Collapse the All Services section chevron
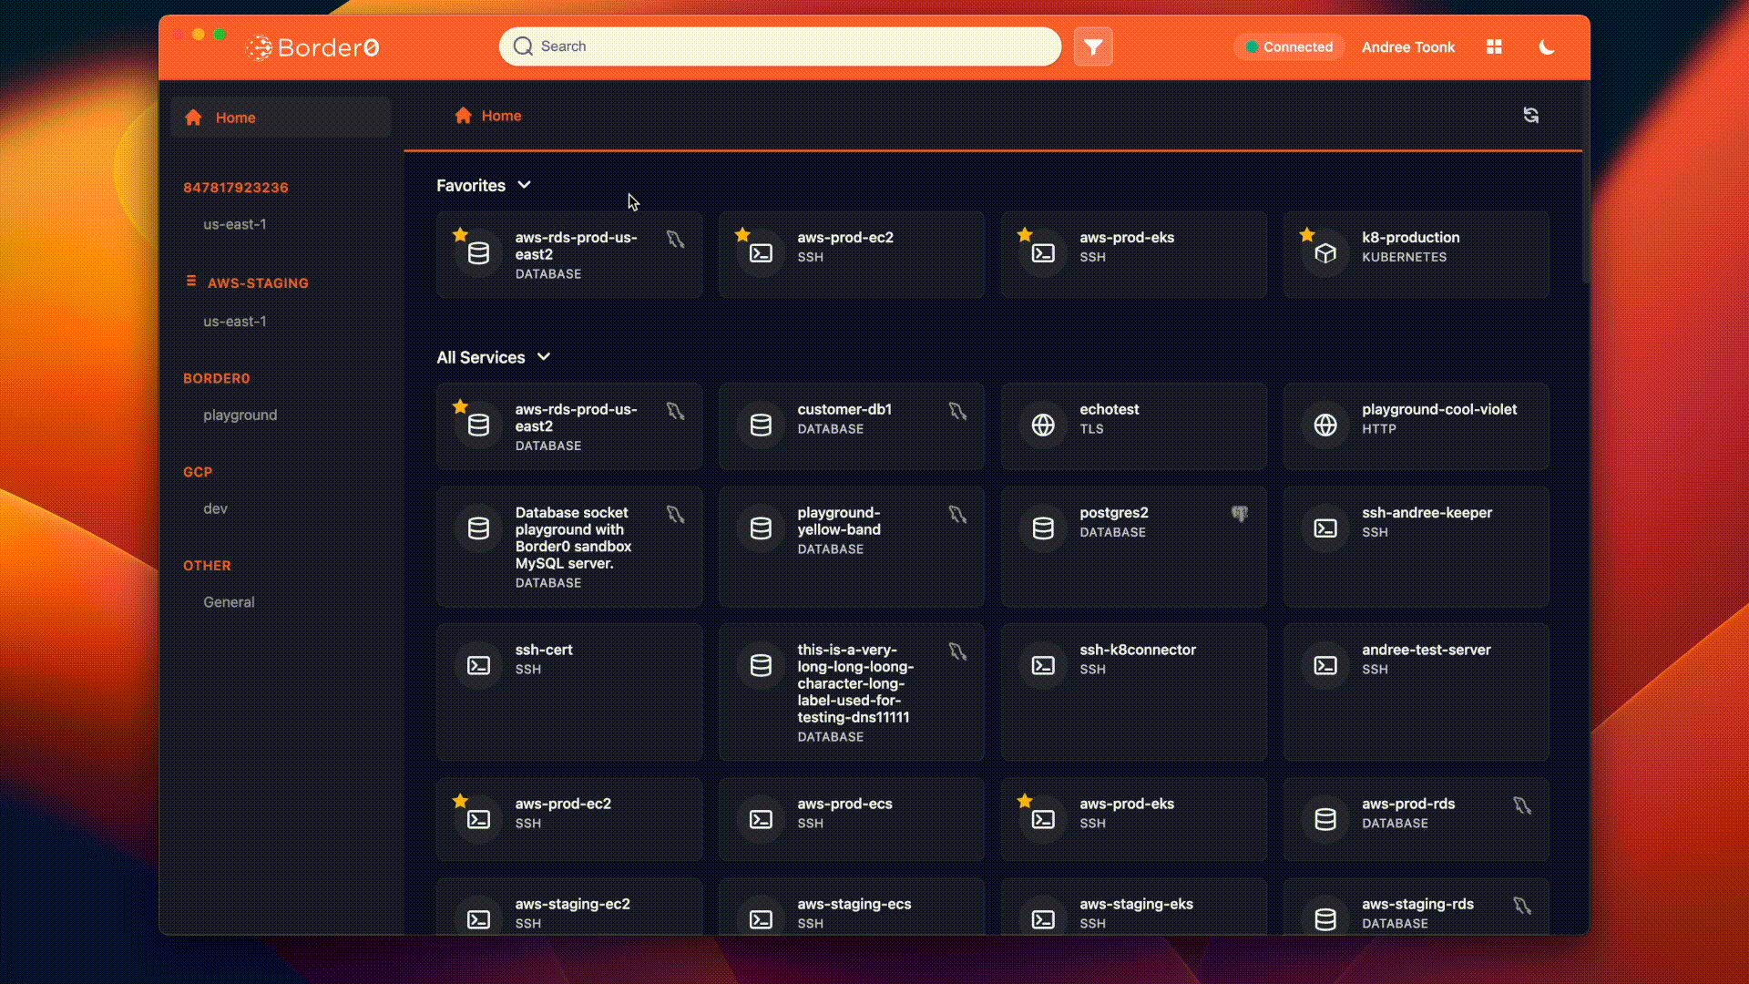Image resolution: width=1749 pixels, height=984 pixels. click(x=544, y=357)
